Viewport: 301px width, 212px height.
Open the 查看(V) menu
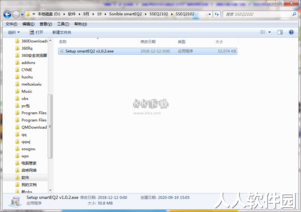[46, 24]
